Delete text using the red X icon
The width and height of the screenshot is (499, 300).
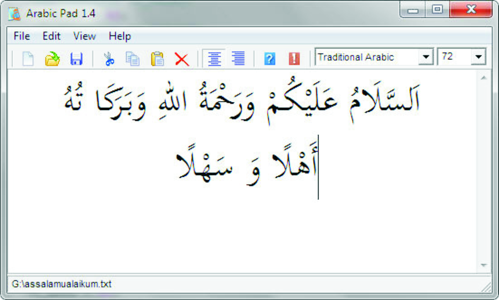tap(182, 59)
